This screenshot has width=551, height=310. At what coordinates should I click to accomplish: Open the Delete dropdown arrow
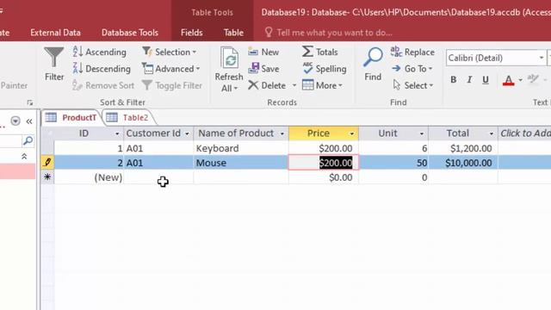pos(294,85)
